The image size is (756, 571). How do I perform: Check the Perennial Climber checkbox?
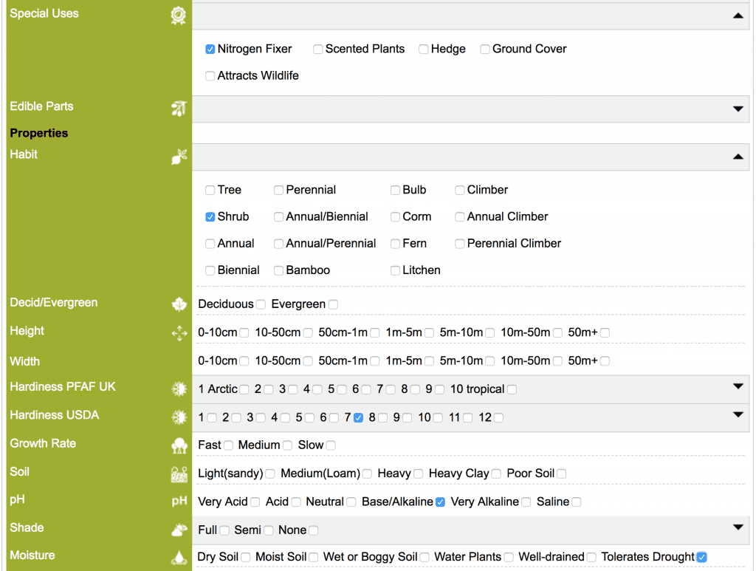pyautogui.click(x=459, y=244)
